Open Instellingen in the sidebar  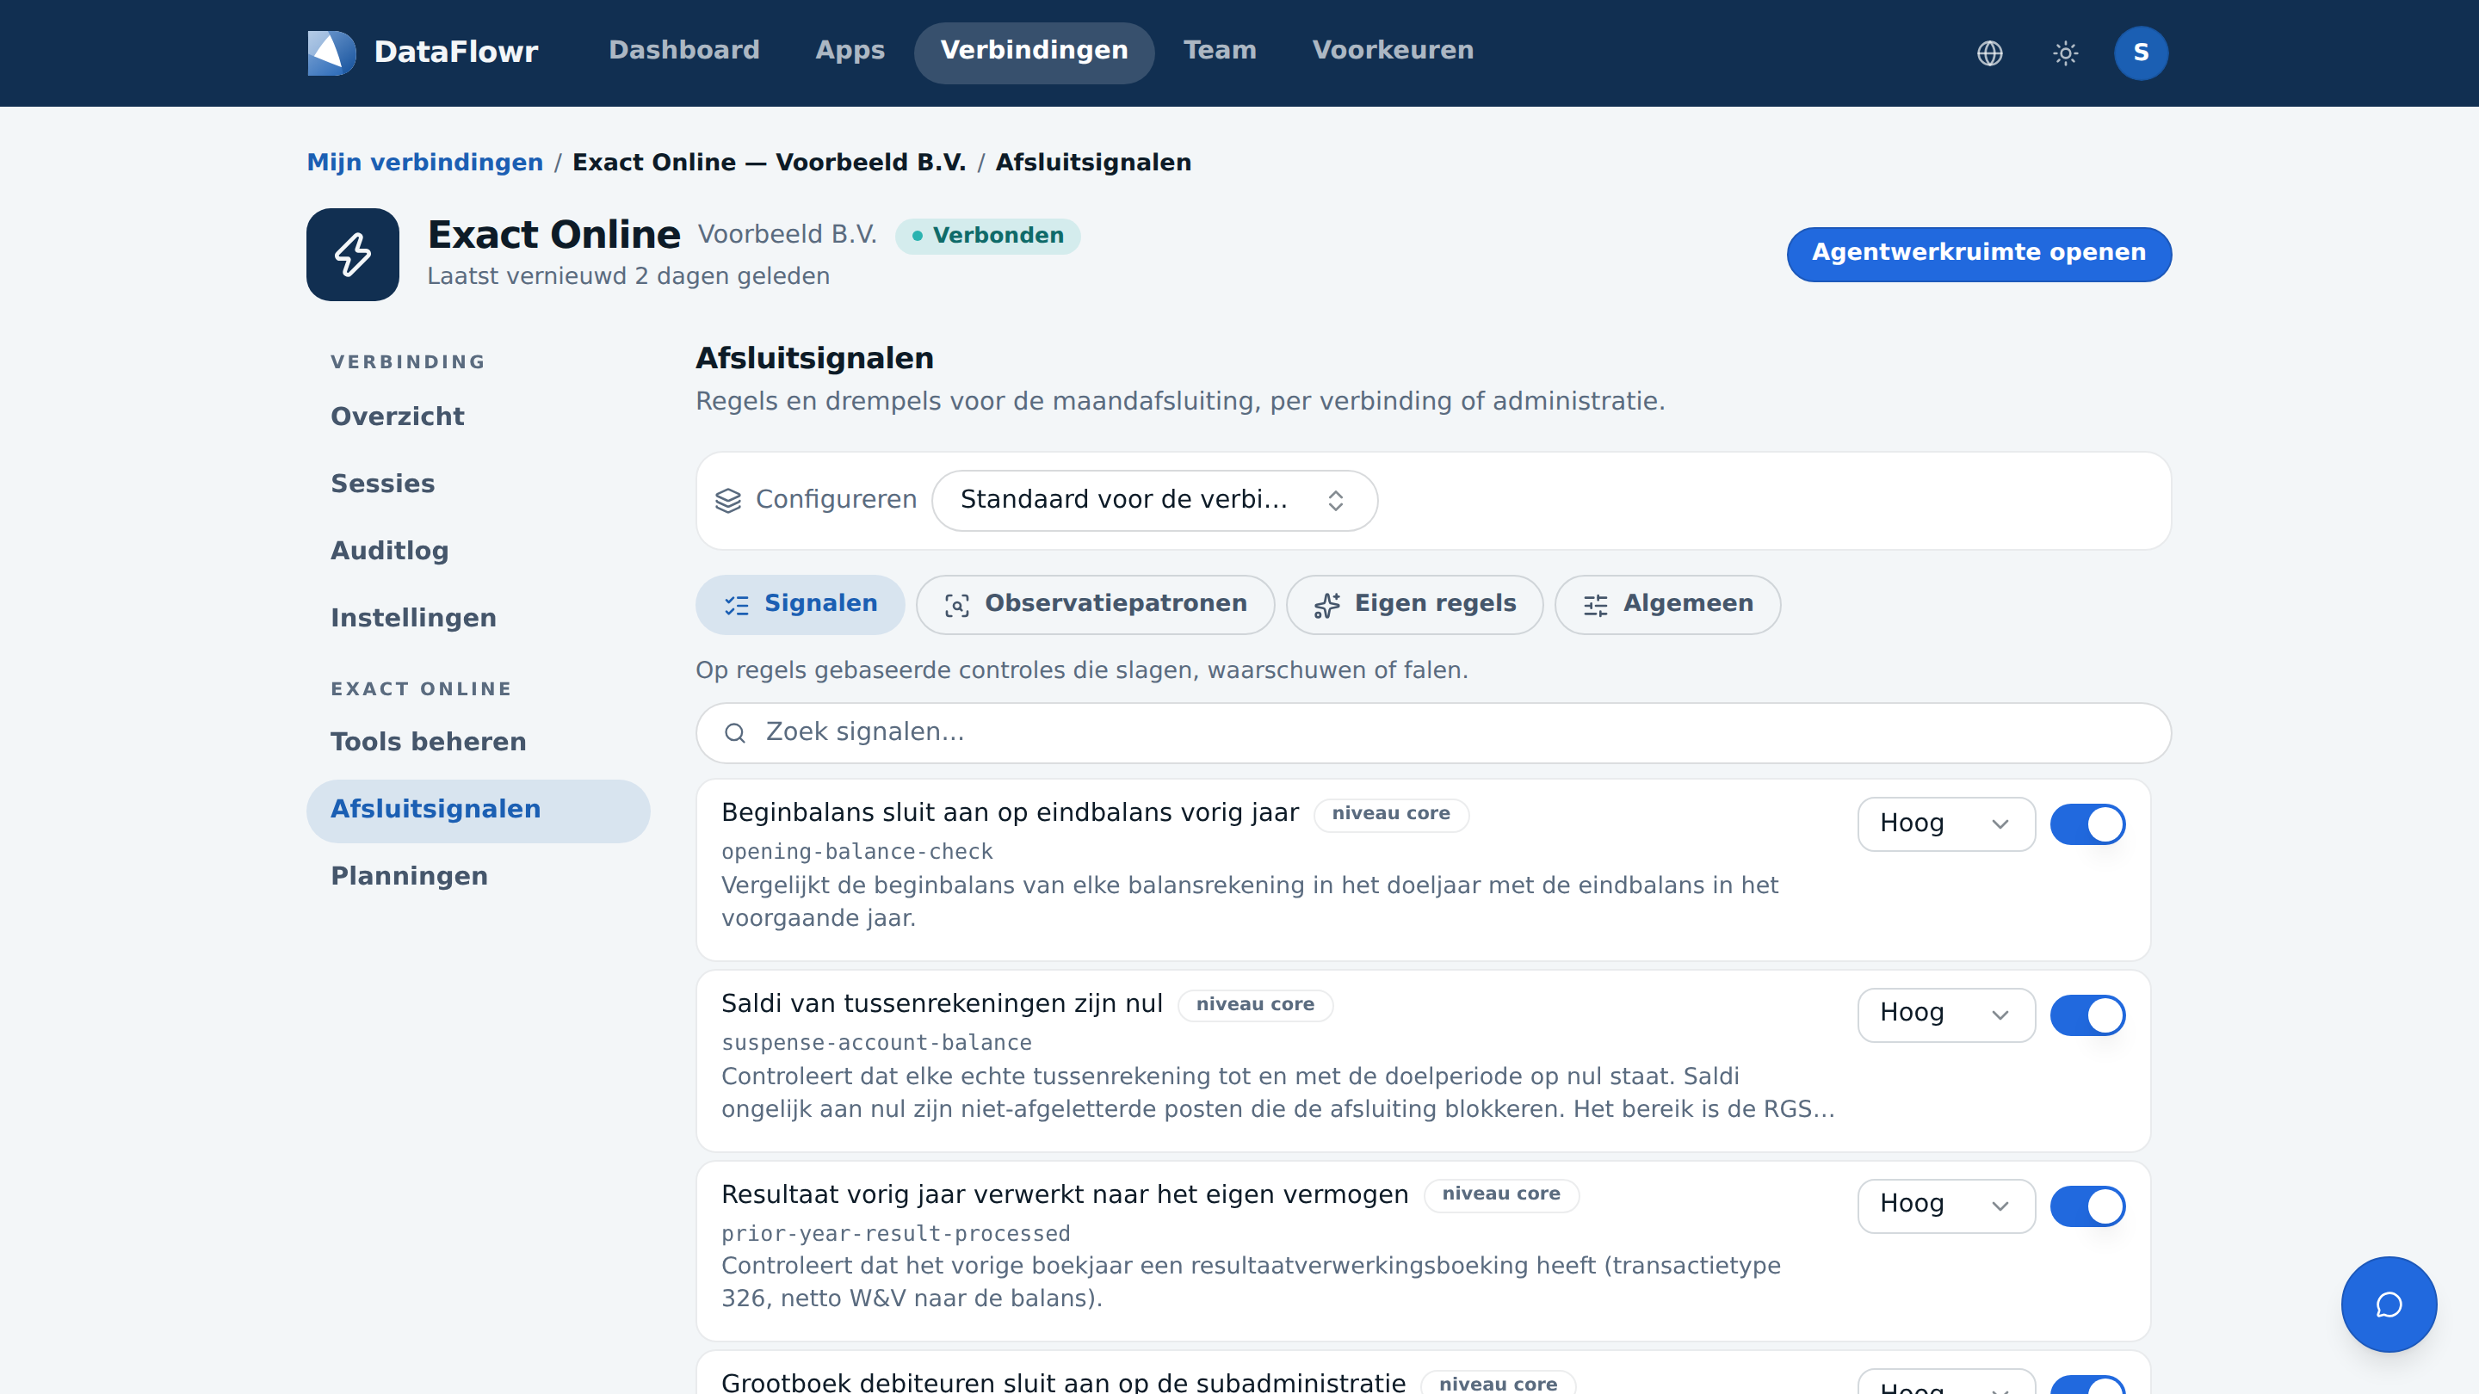point(479,619)
